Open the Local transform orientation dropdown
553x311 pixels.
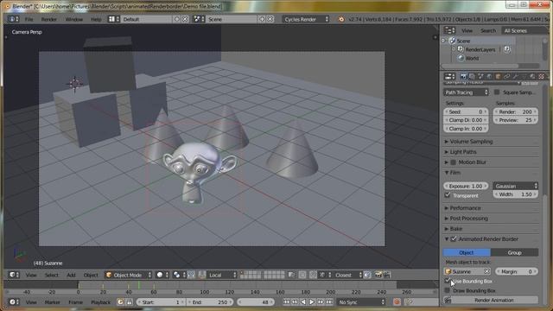pos(222,275)
